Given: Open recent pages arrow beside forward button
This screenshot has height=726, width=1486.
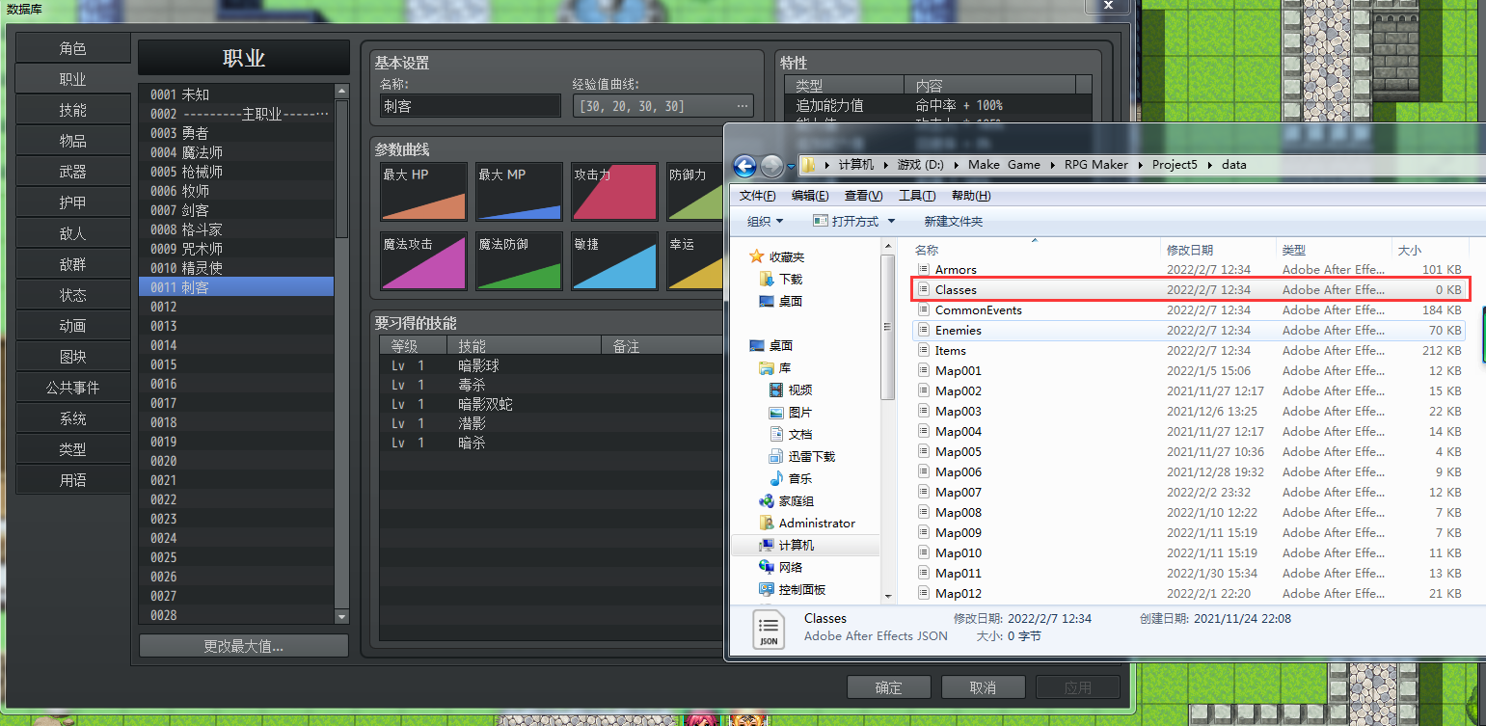Looking at the screenshot, I should point(791,166).
